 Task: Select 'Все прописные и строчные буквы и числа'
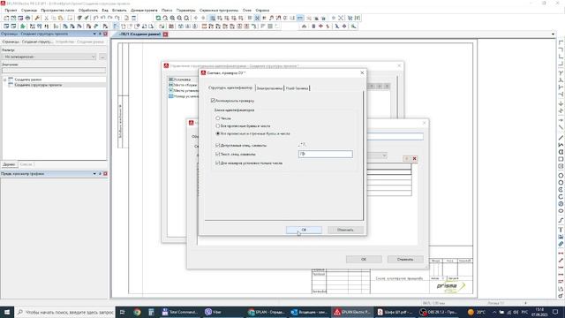218,133
